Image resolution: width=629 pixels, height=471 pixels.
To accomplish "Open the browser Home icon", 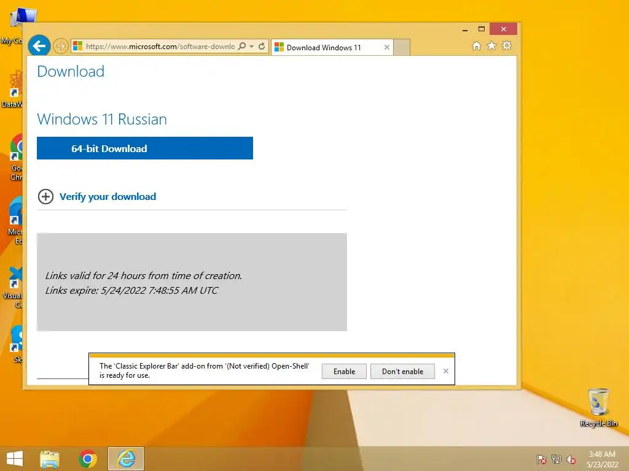I will [x=477, y=45].
